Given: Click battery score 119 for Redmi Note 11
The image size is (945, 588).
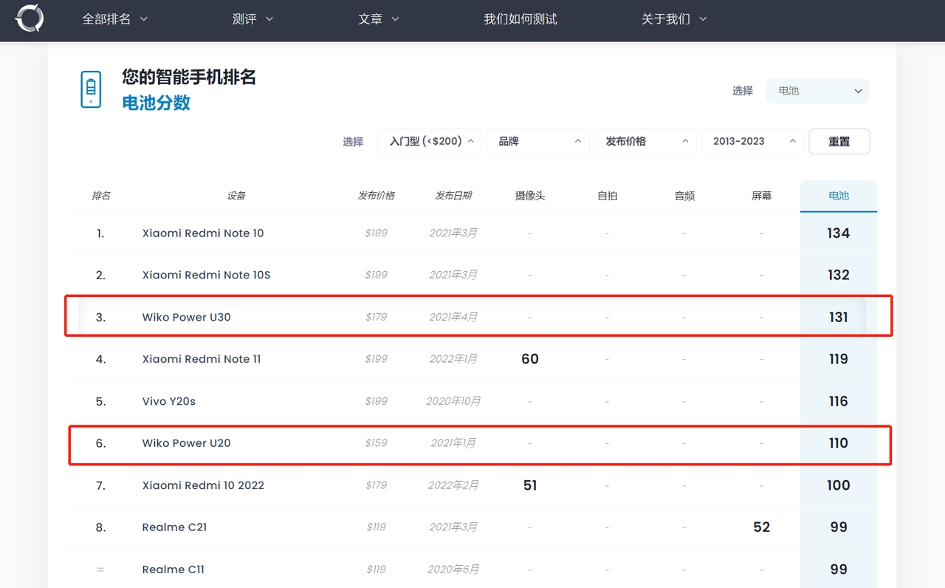Looking at the screenshot, I should pyautogui.click(x=839, y=359).
